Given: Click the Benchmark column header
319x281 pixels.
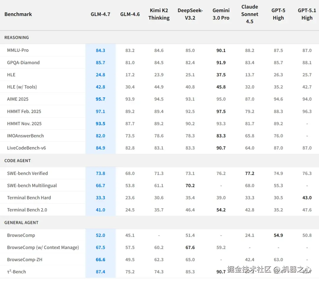Looking at the screenshot, I should (18, 14).
